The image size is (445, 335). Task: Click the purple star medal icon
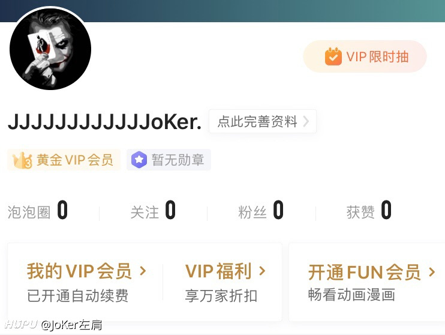click(139, 160)
